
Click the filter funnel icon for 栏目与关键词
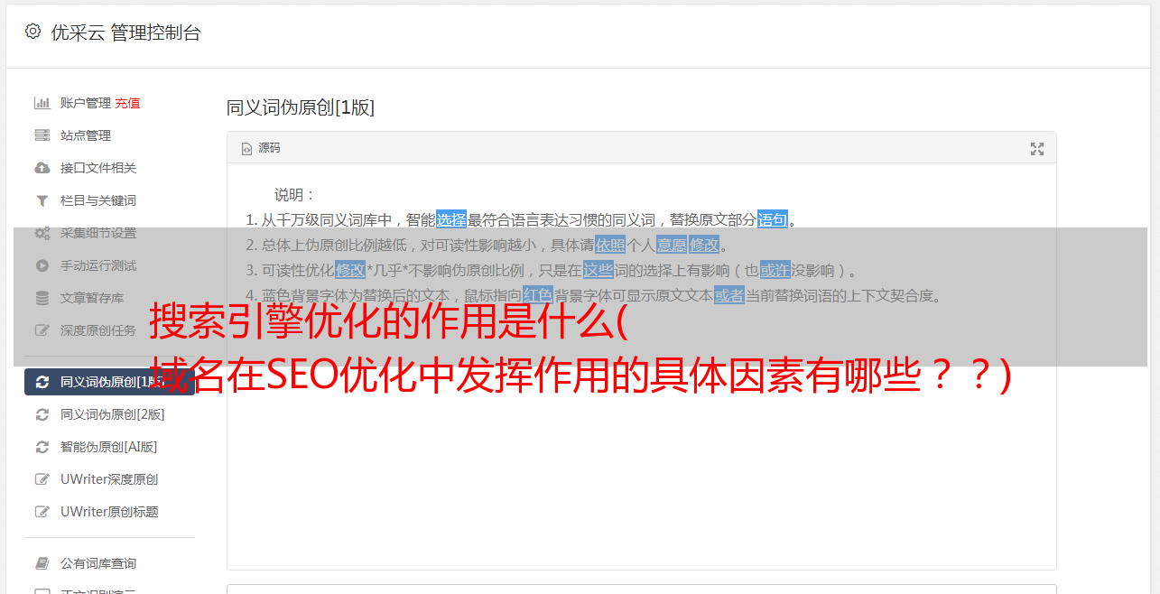coord(42,200)
